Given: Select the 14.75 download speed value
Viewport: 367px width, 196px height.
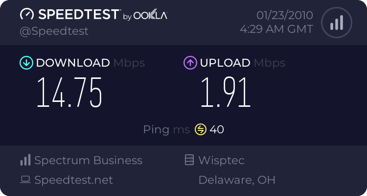Looking at the screenshot, I should click(x=69, y=92).
